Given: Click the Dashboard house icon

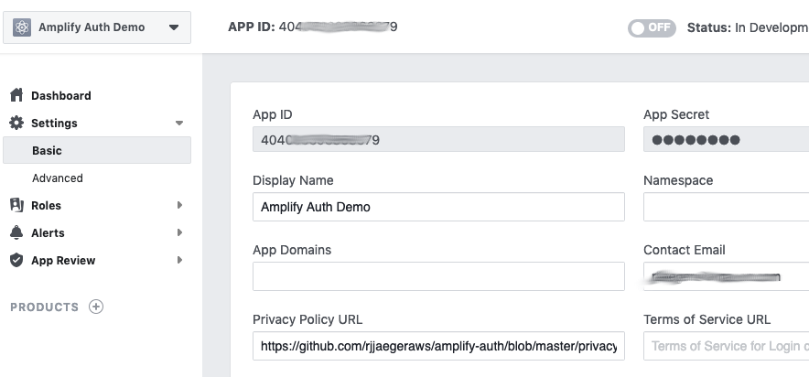Looking at the screenshot, I should (16, 95).
